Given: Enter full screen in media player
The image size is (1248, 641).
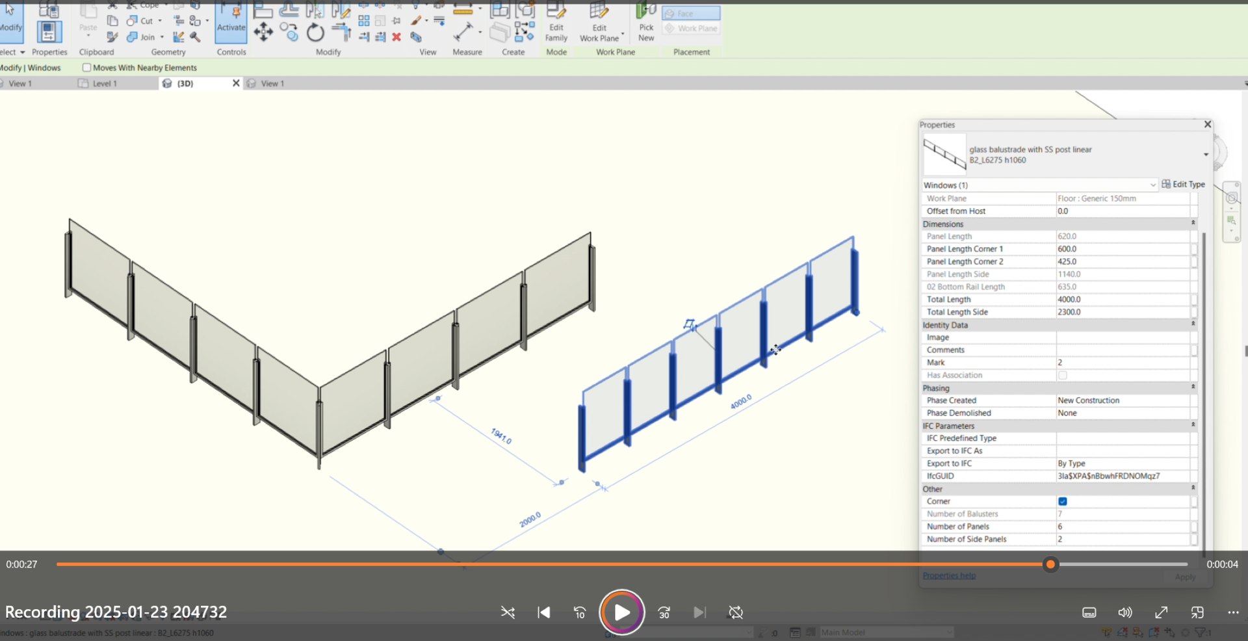Looking at the screenshot, I should pyautogui.click(x=1162, y=612).
